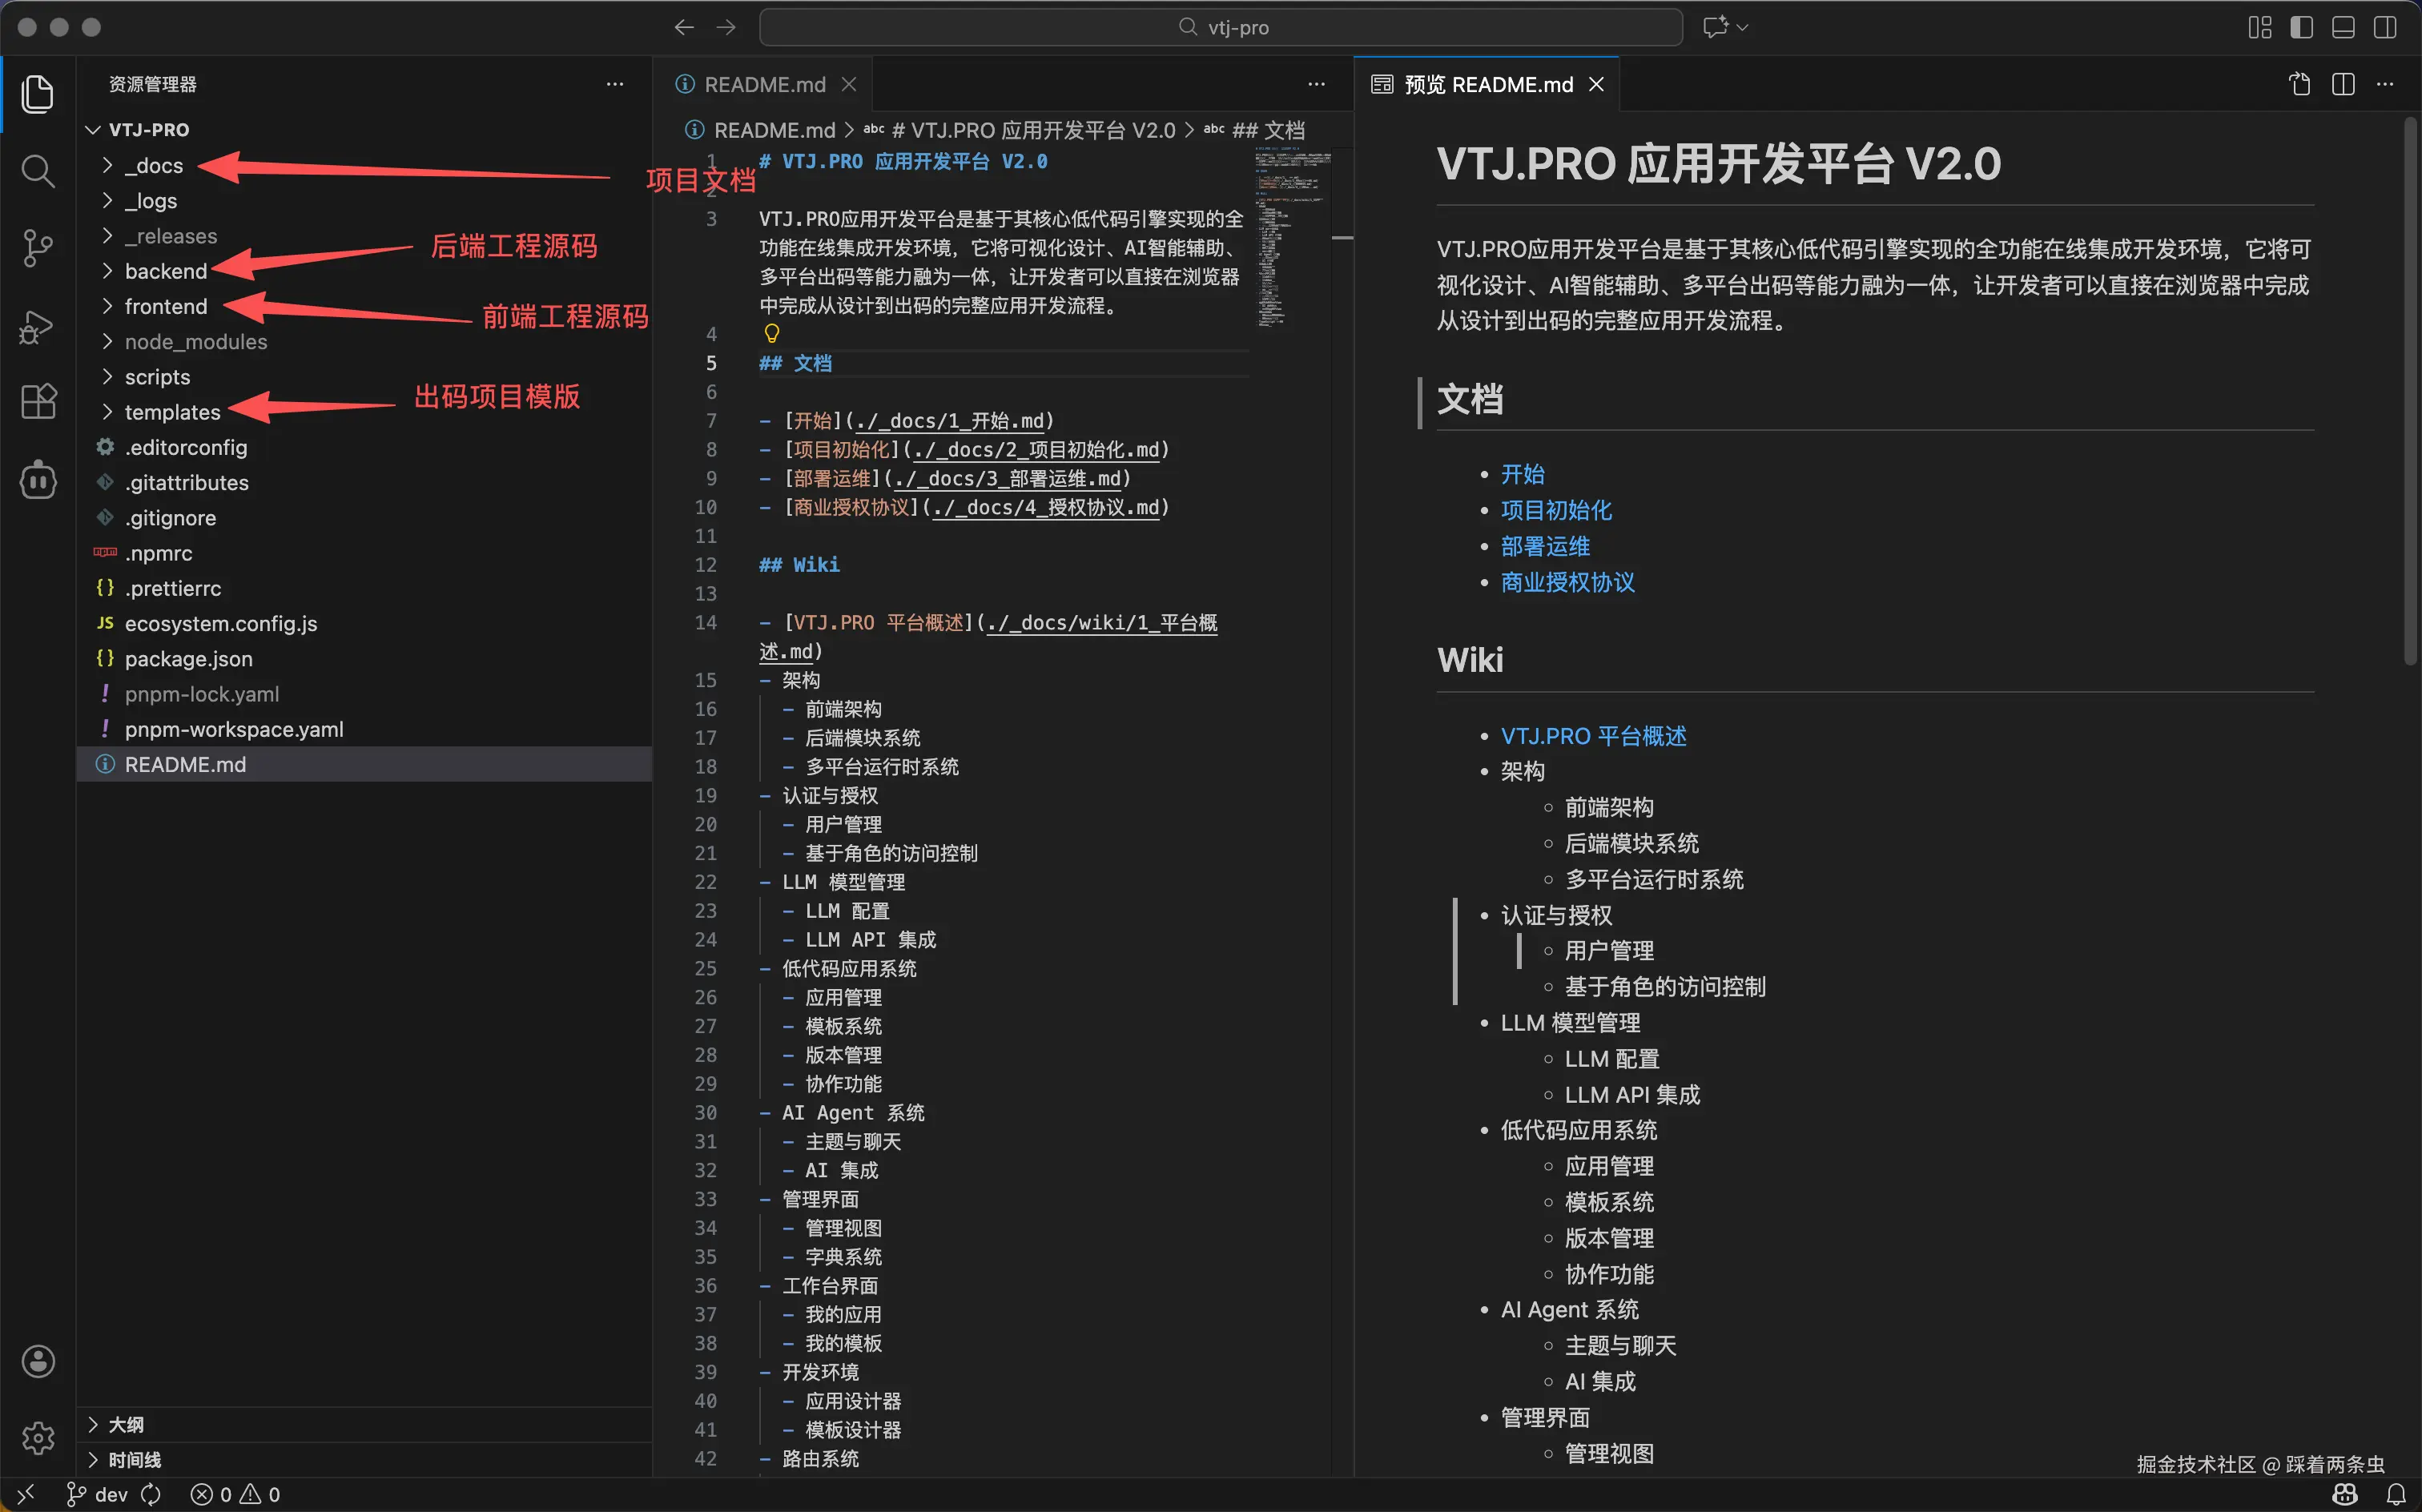2422x1512 pixels.
Task: Expand the backend folder
Action: (x=165, y=271)
